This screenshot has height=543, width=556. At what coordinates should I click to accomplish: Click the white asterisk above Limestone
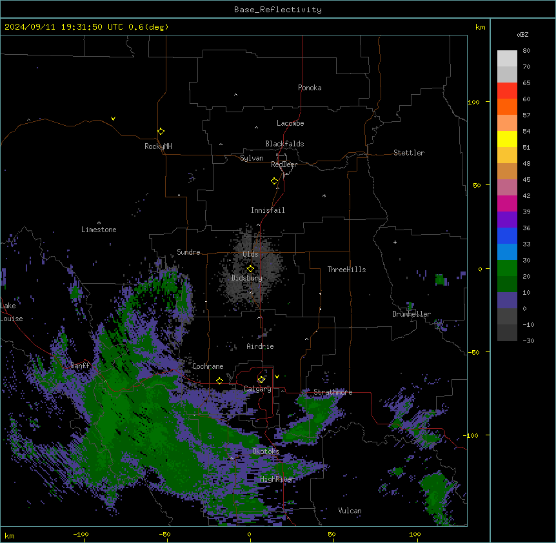click(x=99, y=223)
